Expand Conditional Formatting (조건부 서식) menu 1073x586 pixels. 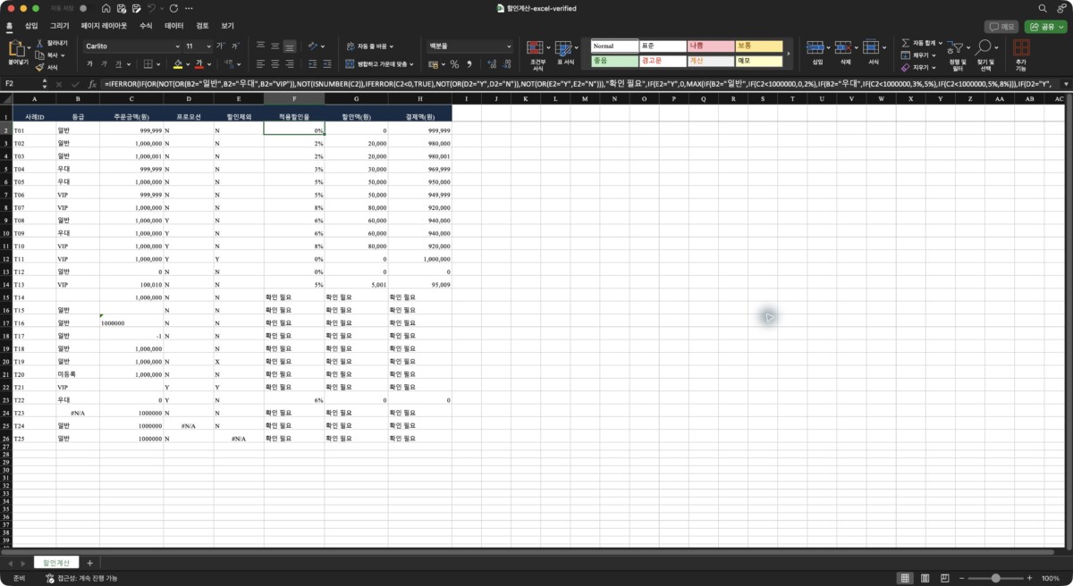[x=537, y=54]
